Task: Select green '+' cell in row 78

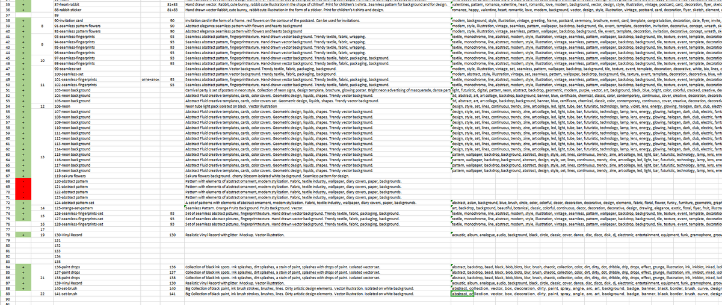Action: coord(23,234)
